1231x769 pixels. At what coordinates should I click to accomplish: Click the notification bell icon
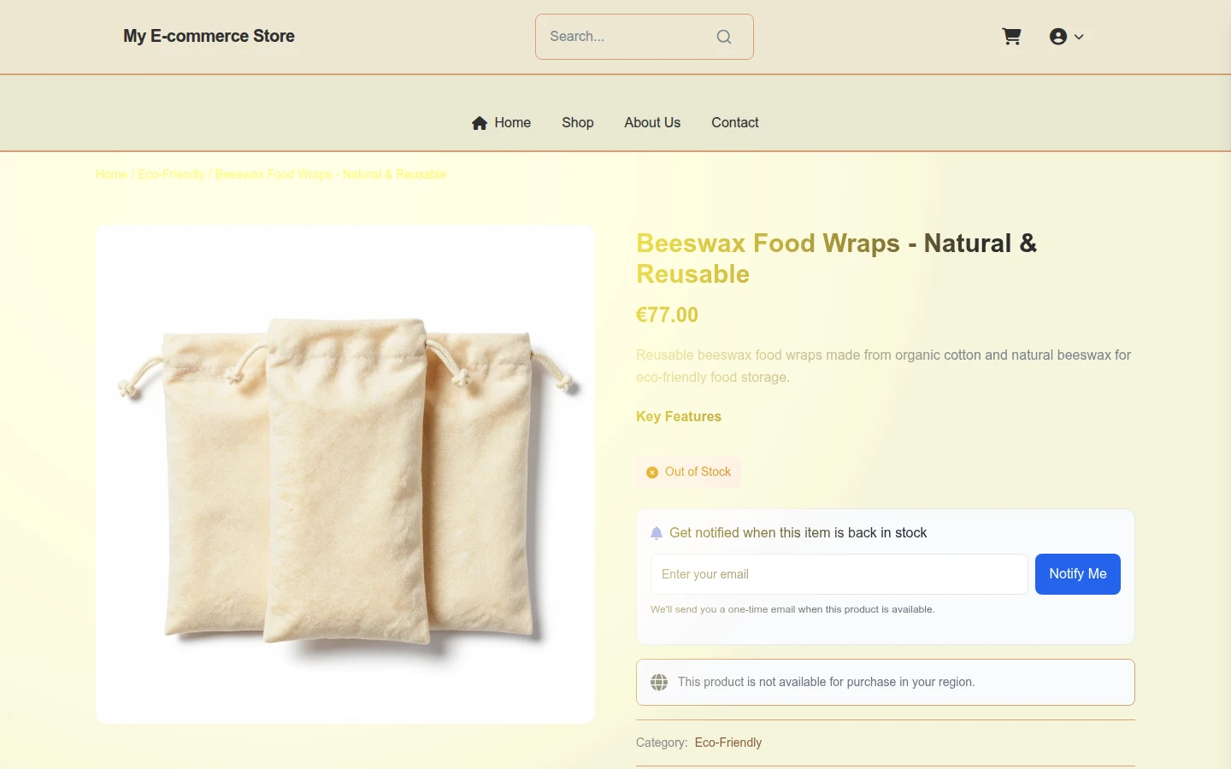(657, 533)
